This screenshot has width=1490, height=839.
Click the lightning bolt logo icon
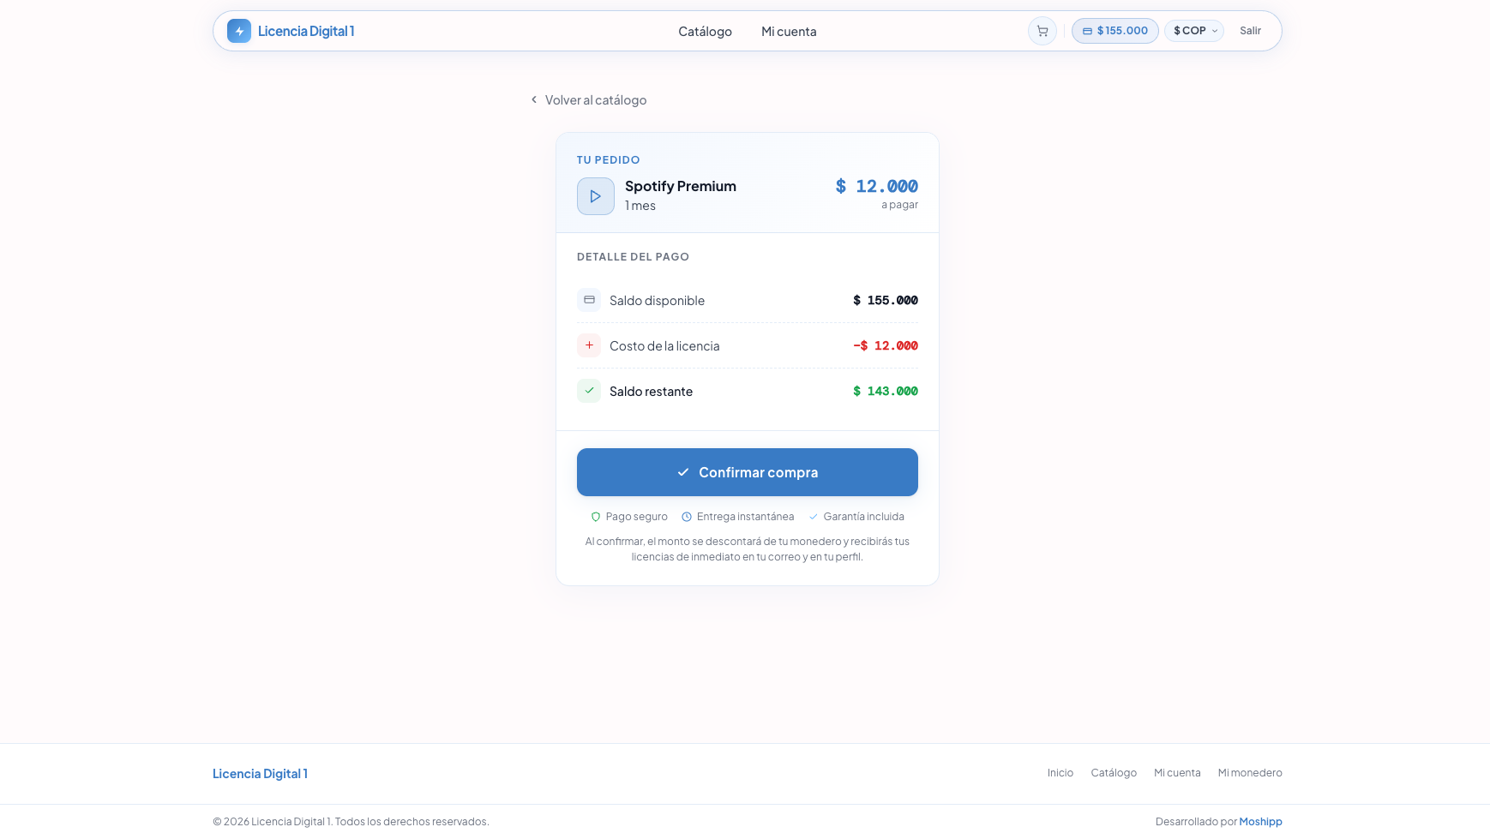coord(237,30)
